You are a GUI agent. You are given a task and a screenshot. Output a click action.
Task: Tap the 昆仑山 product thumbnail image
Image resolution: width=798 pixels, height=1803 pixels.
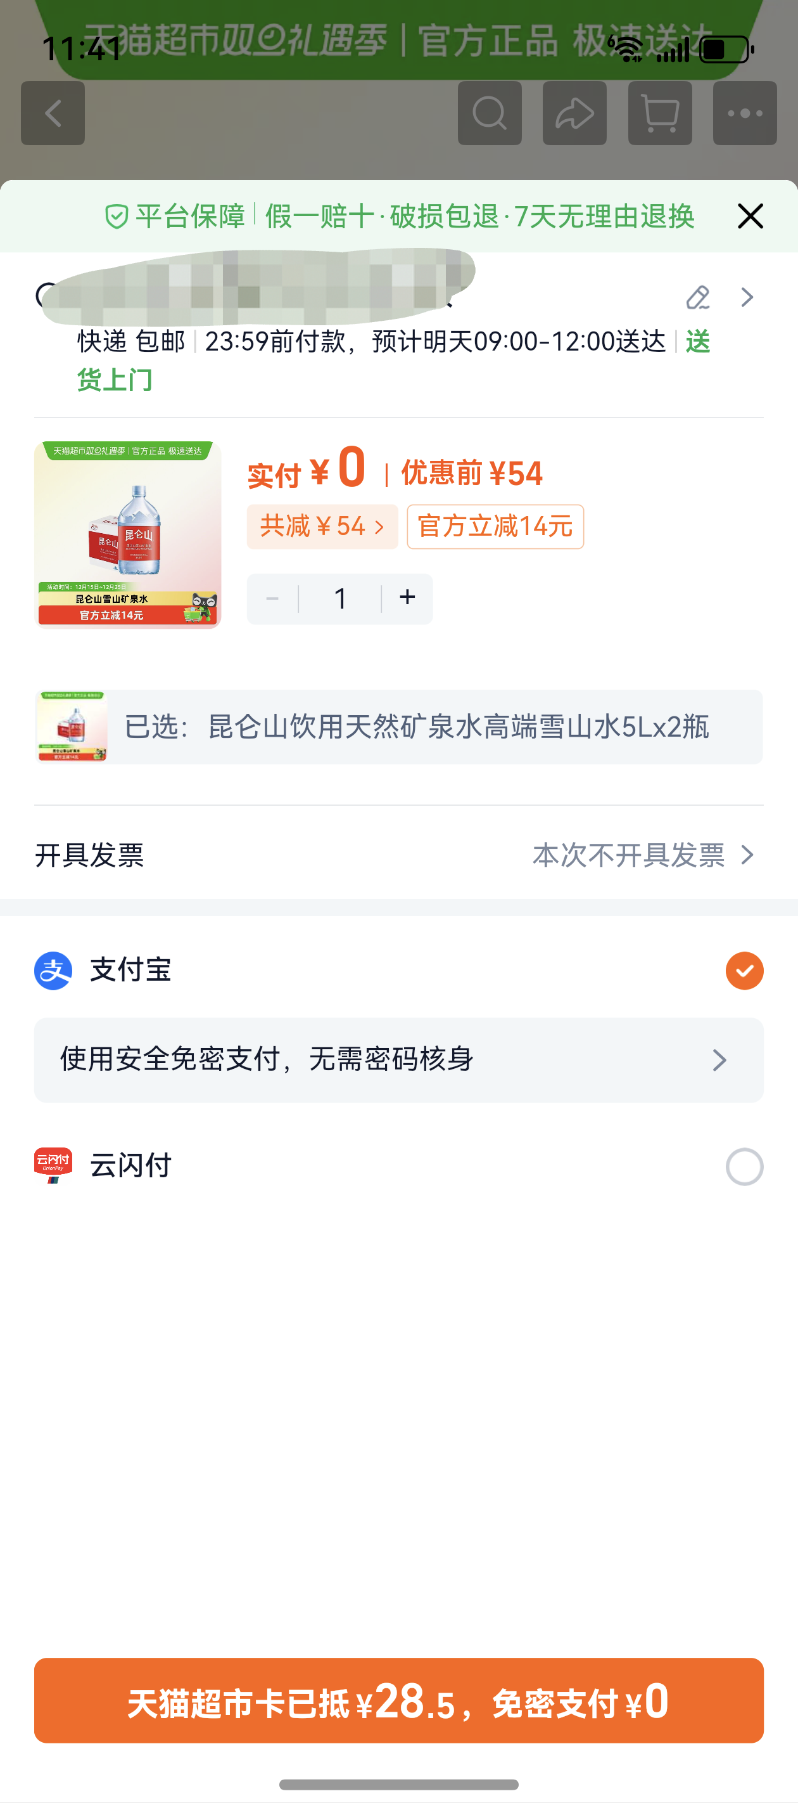tap(128, 534)
